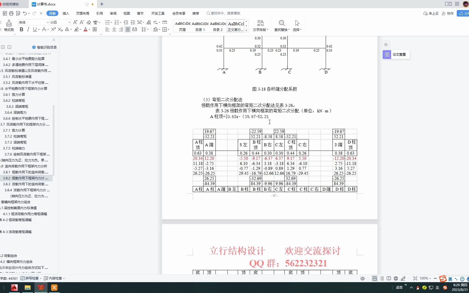Click the distributed alignment icon
The image size is (469, 293).
point(134,30)
